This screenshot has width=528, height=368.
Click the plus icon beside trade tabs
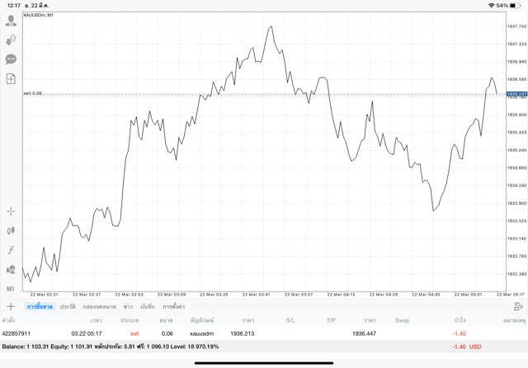pos(11,306)
